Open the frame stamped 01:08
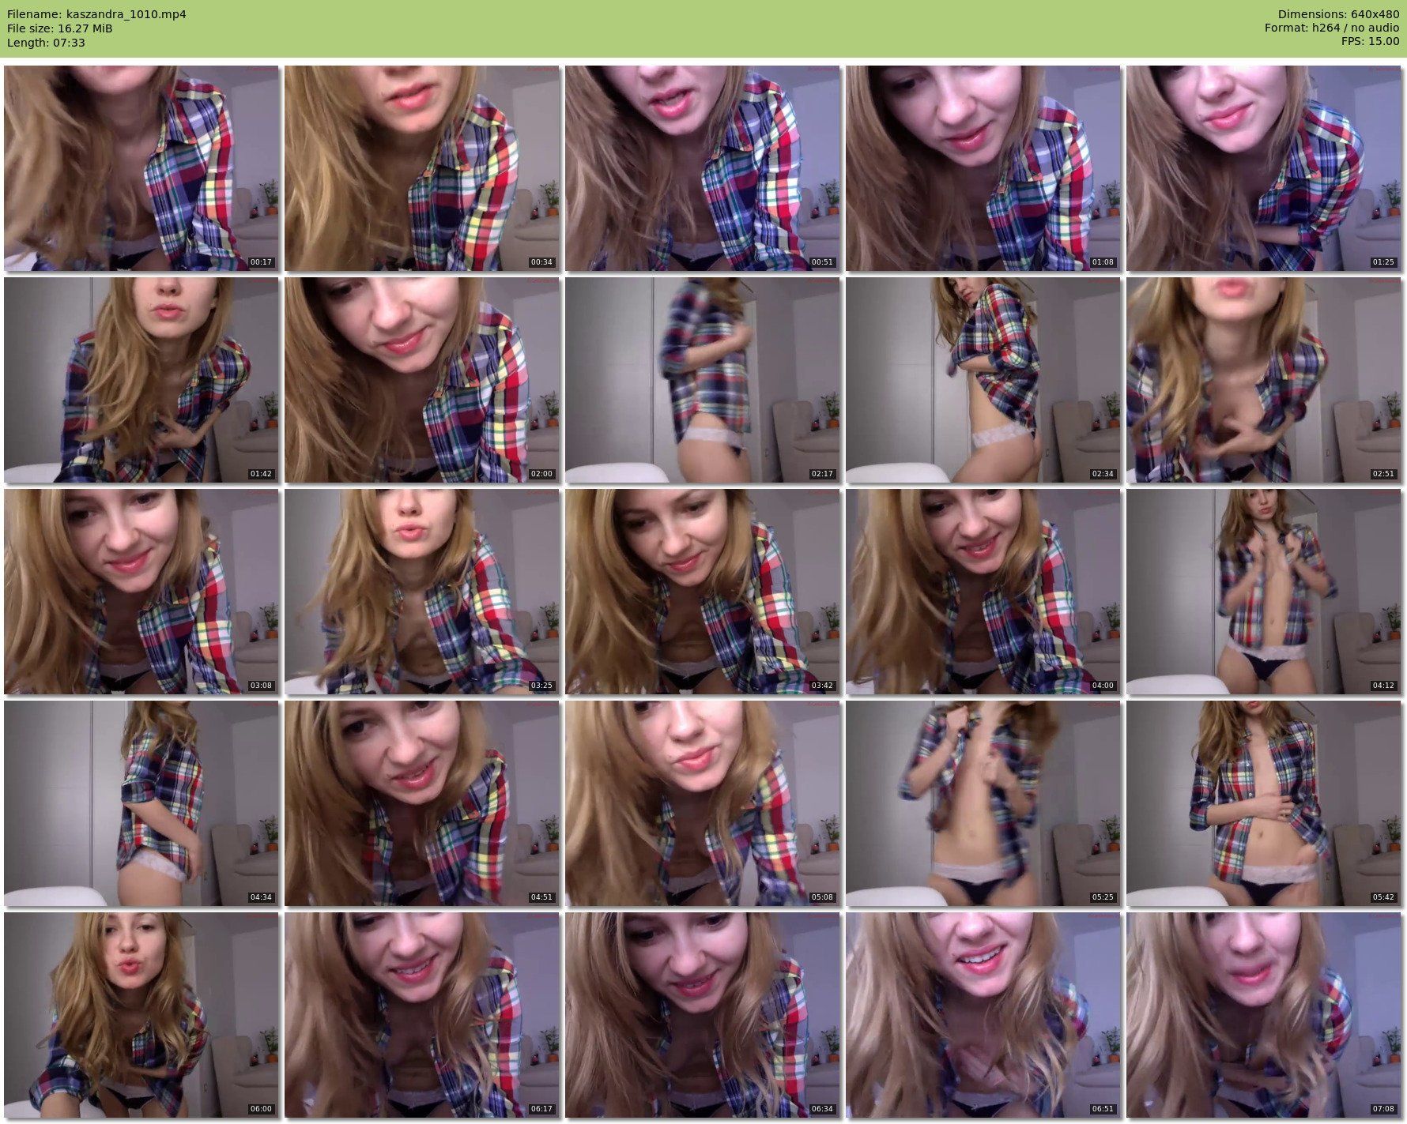The width and height of the screenshot is (1407, 1124). coord(983,168)
